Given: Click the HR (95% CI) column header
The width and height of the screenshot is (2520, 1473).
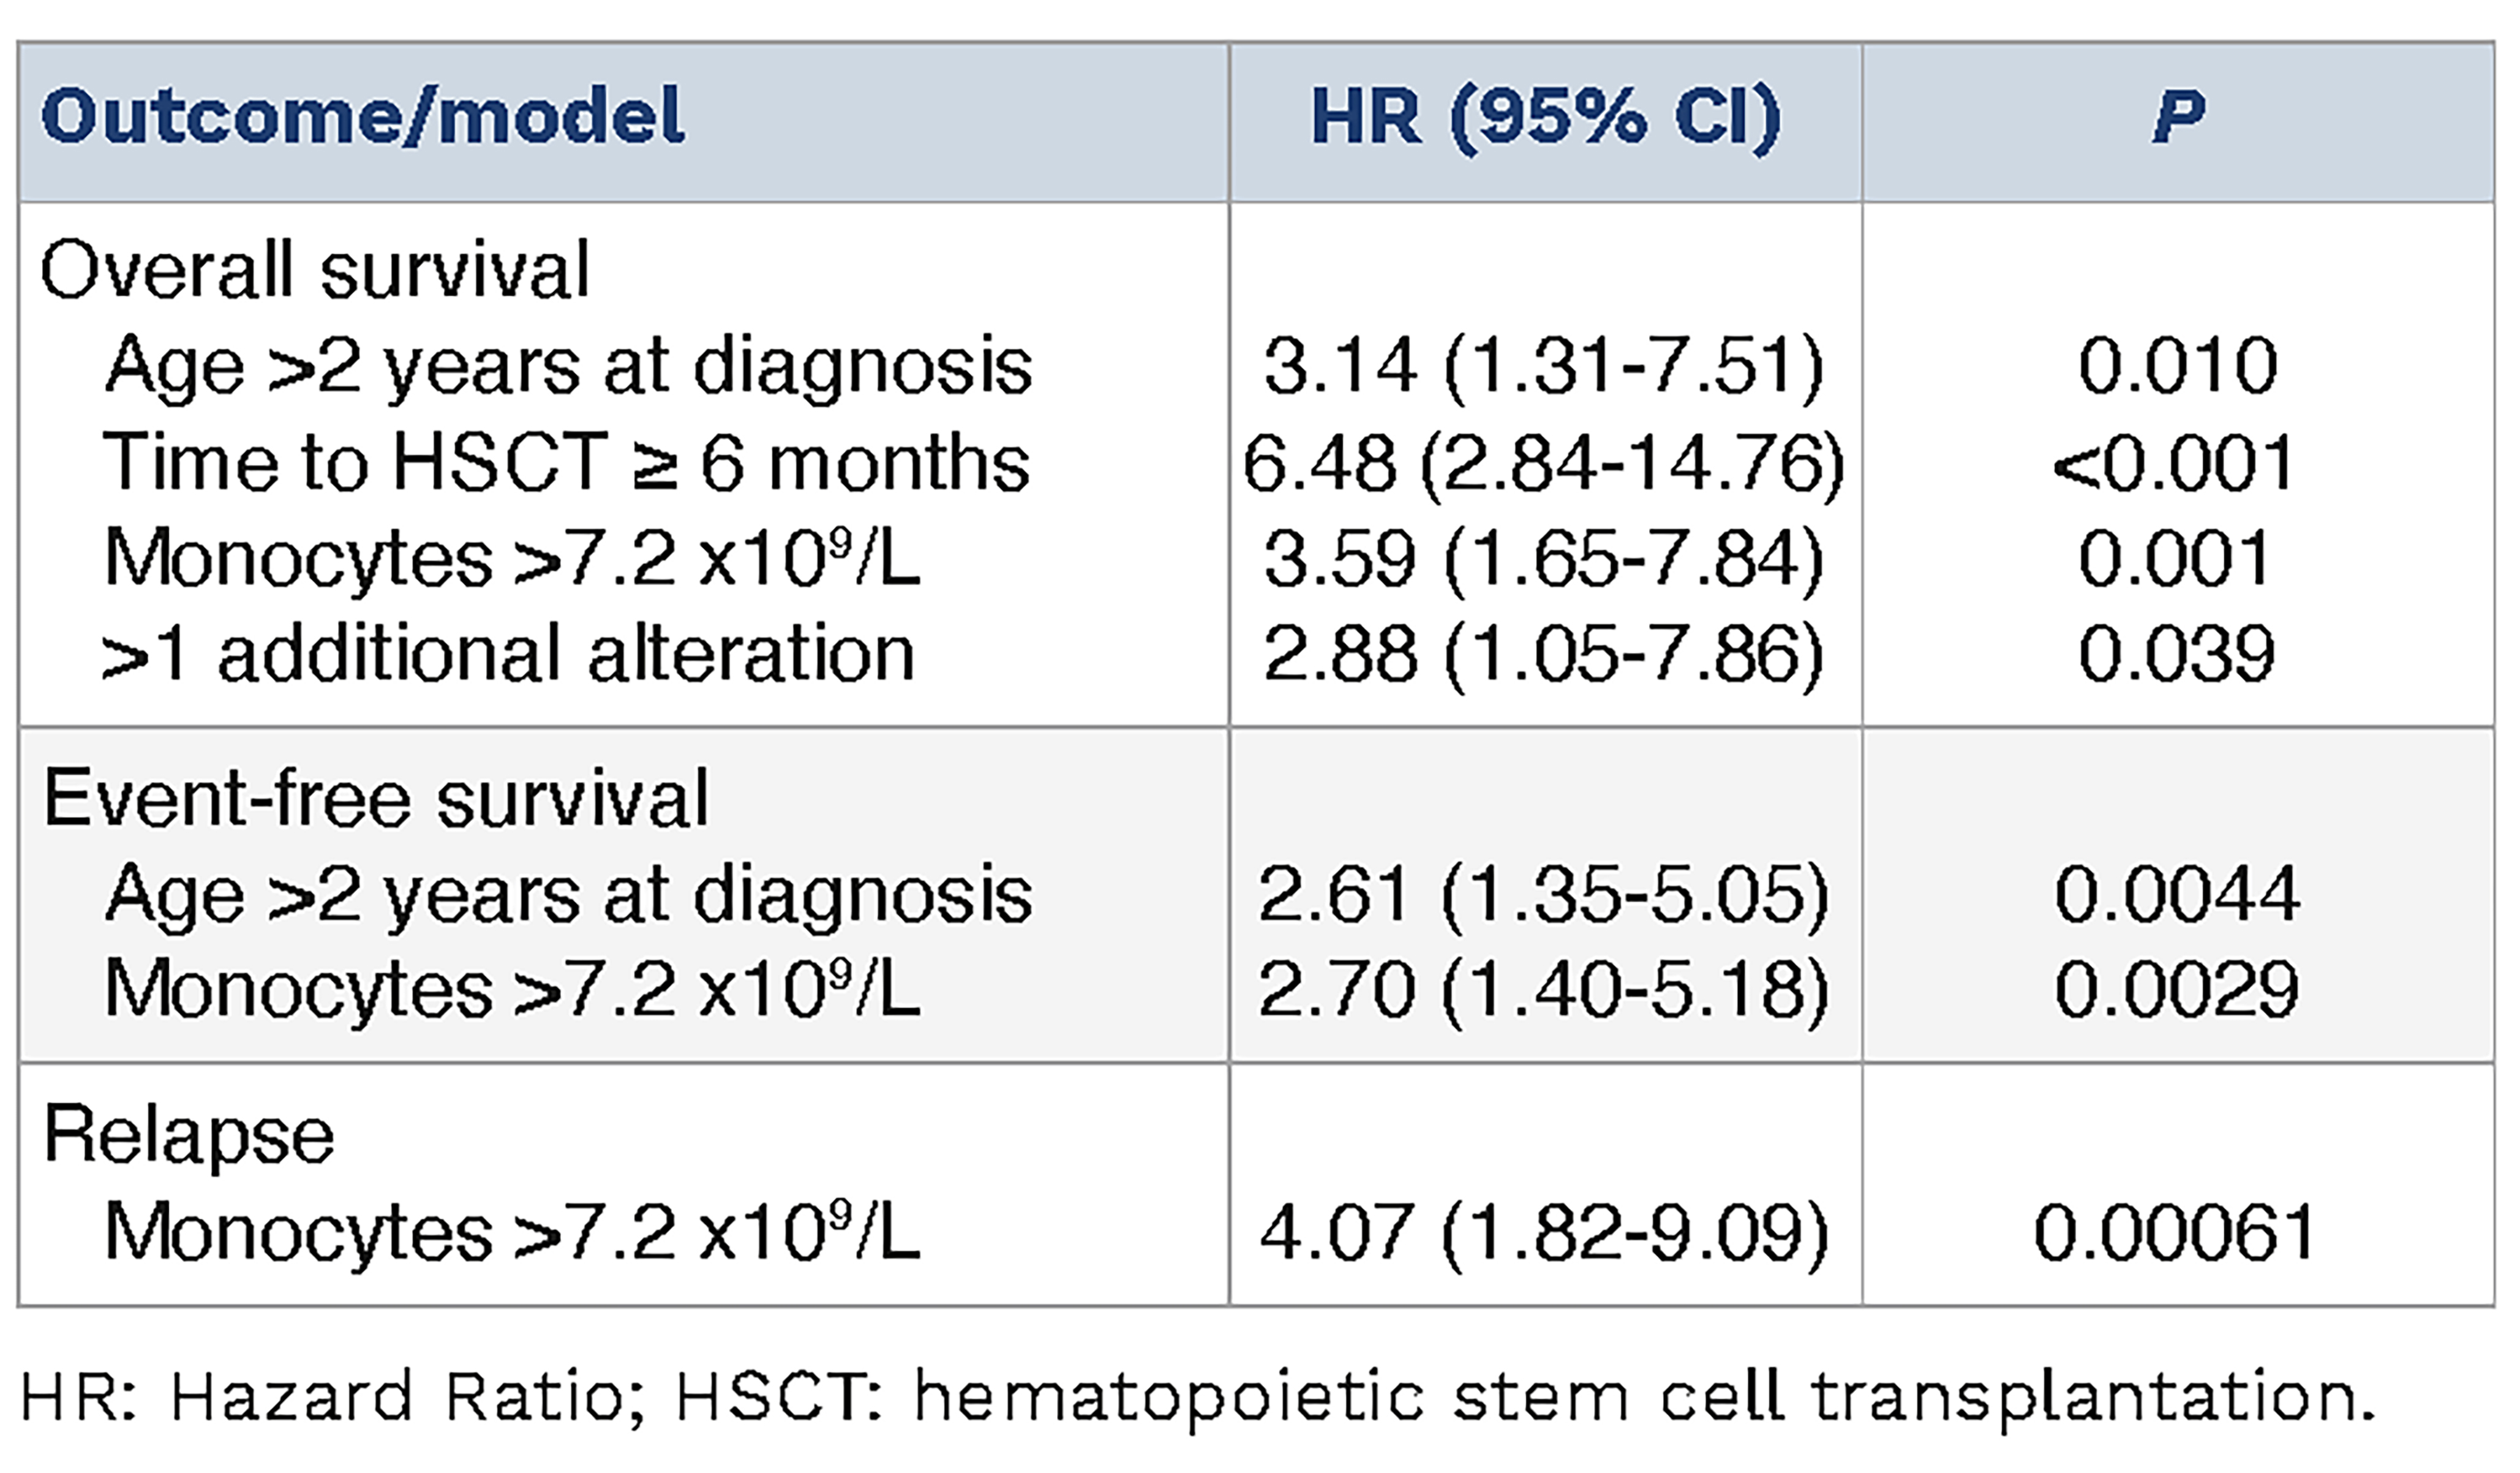Looking at the screenshot, I should (1545, 117).
